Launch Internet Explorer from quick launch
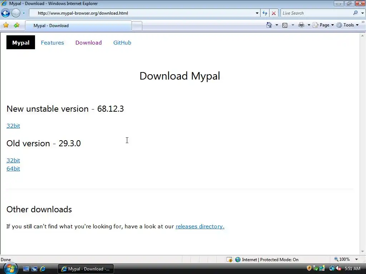Viewport: 366px width, 274px height. [43, 269]
